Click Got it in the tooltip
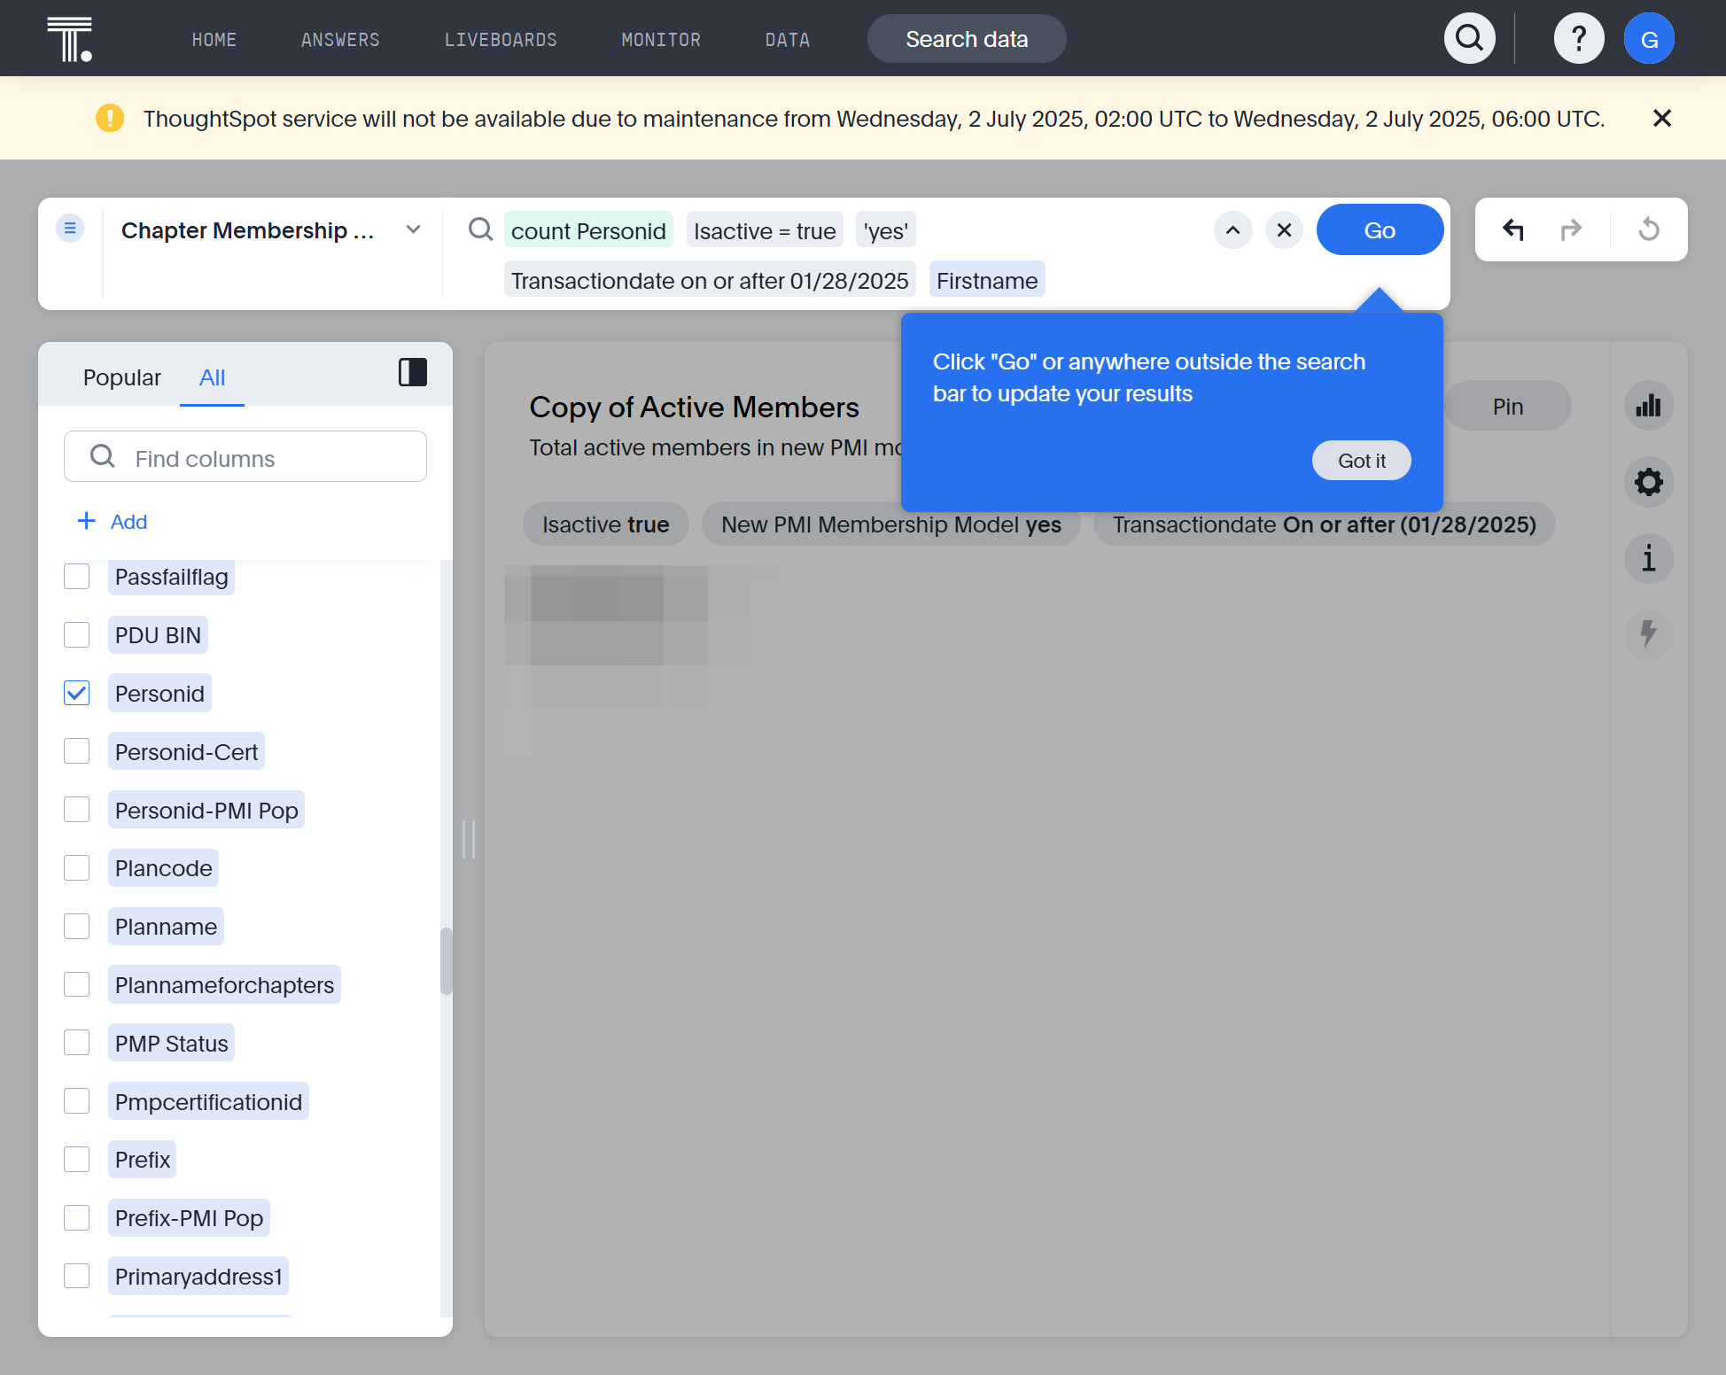 pos(1362,461)
